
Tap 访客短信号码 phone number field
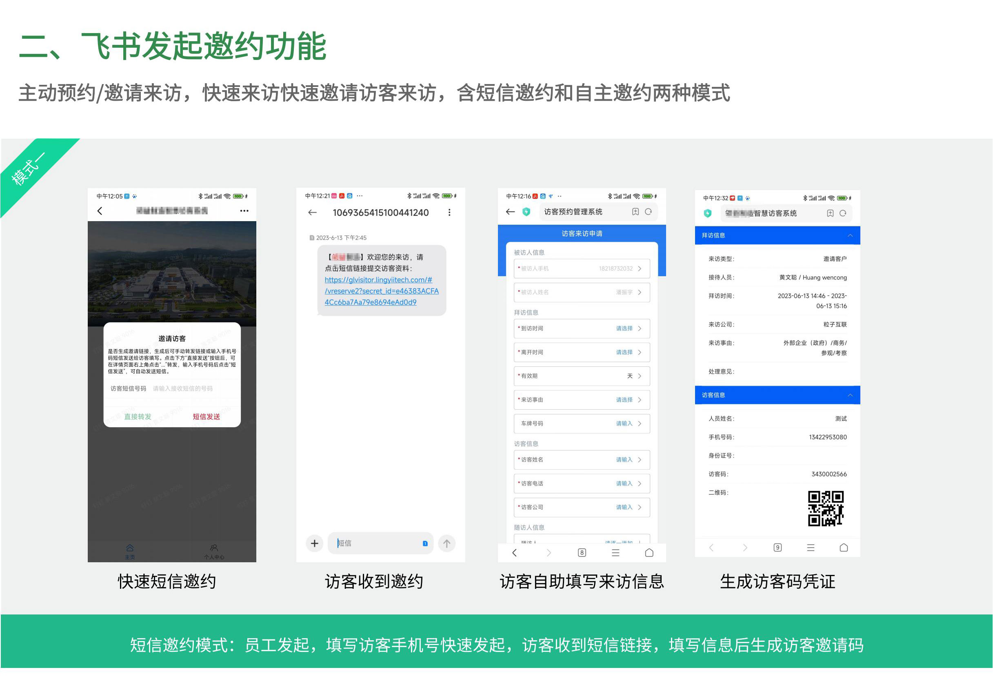tap(182, 388)
